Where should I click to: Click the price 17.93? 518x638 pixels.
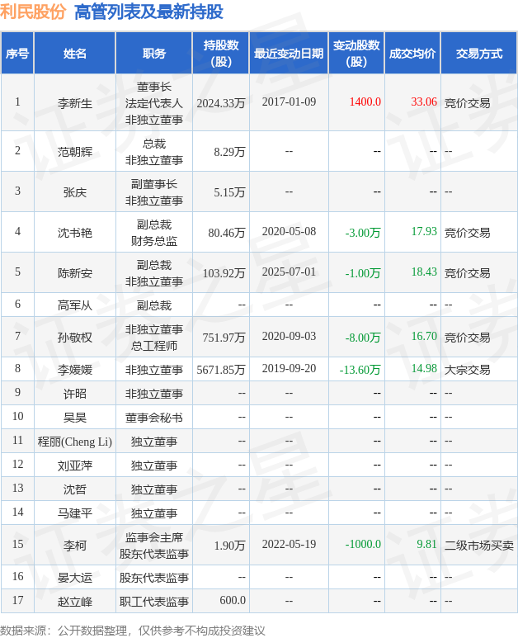click(424, 232)
